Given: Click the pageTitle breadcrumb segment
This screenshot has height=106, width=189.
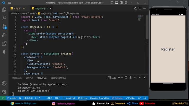Looking at the screenshot, I should (x=73, y=14).
